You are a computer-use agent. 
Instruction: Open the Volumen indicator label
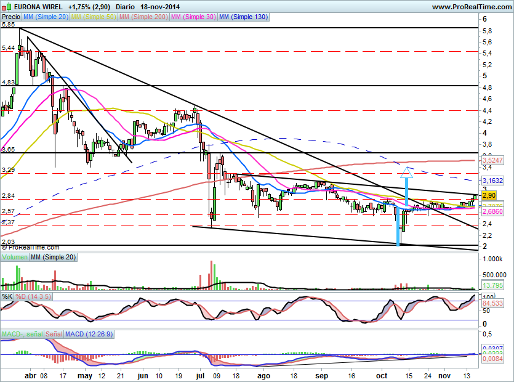(15, 256)
